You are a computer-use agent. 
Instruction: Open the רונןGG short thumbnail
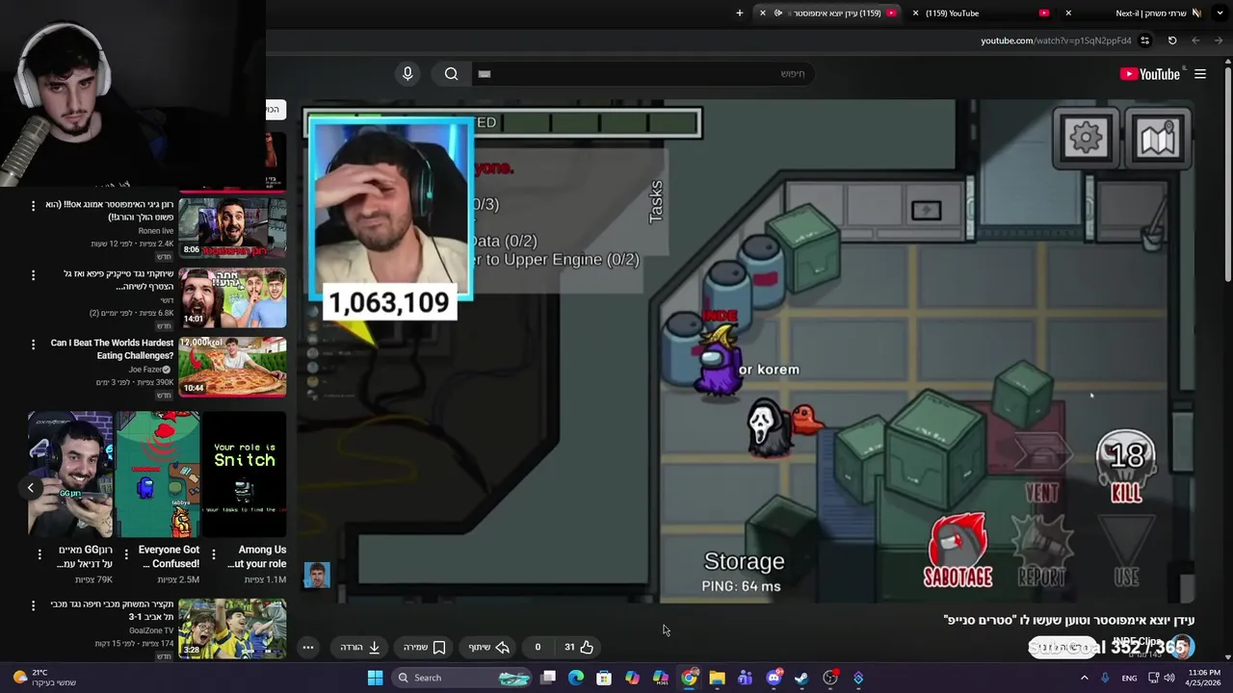[x=70, y=475]
